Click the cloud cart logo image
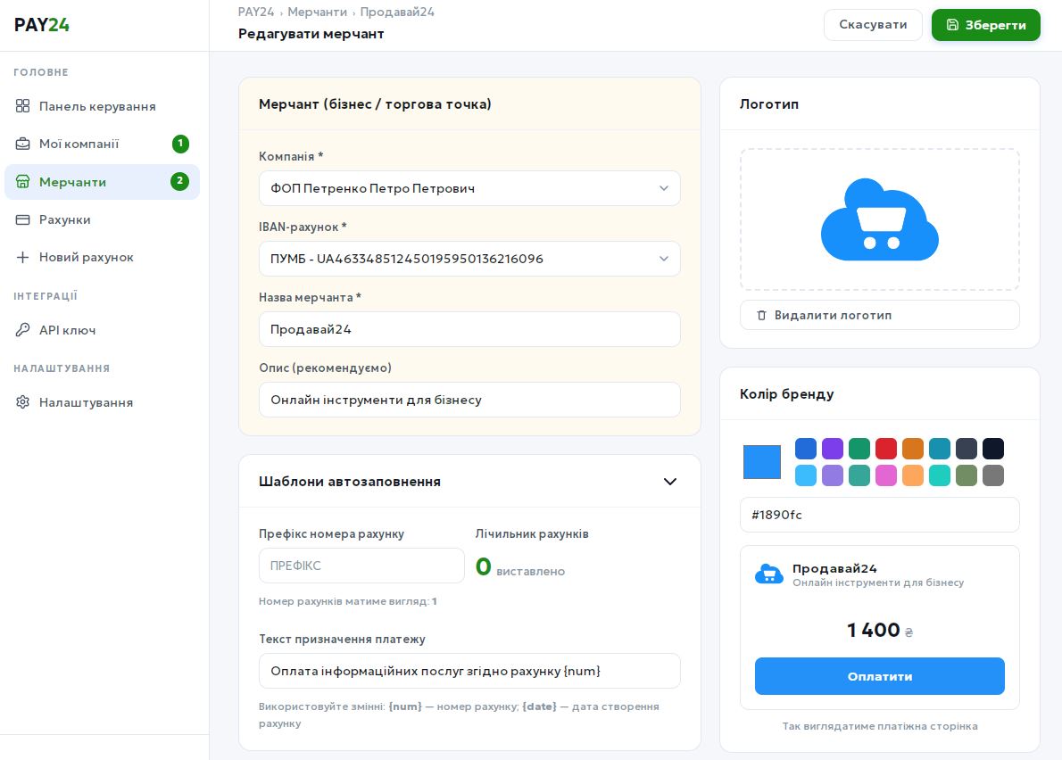The image size is (1062, 760). [x=879, y=219]
